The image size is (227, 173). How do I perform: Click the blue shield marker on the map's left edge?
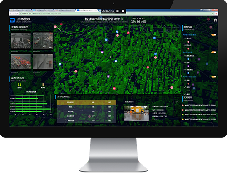(x=60, y=64)
